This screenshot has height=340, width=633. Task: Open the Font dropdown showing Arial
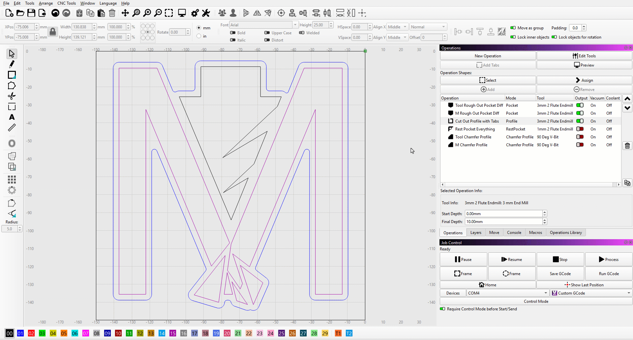point(263,25)
